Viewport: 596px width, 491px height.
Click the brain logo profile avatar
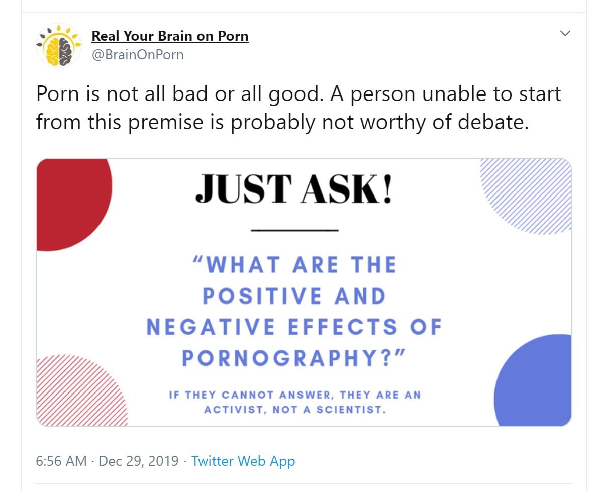point(59,46)
